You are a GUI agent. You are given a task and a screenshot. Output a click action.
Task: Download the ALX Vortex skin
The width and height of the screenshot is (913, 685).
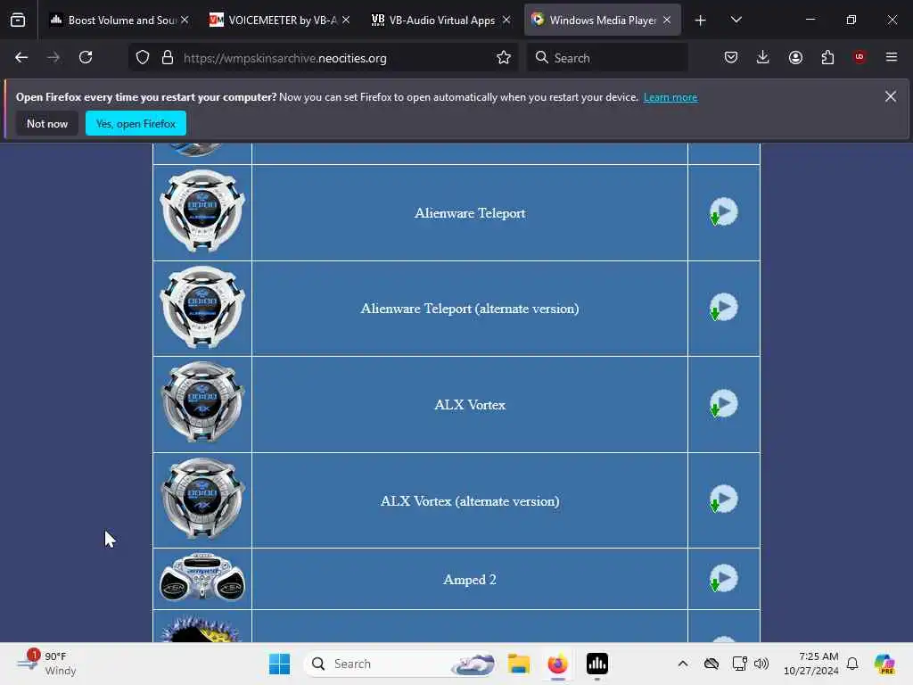coord(723,404)
